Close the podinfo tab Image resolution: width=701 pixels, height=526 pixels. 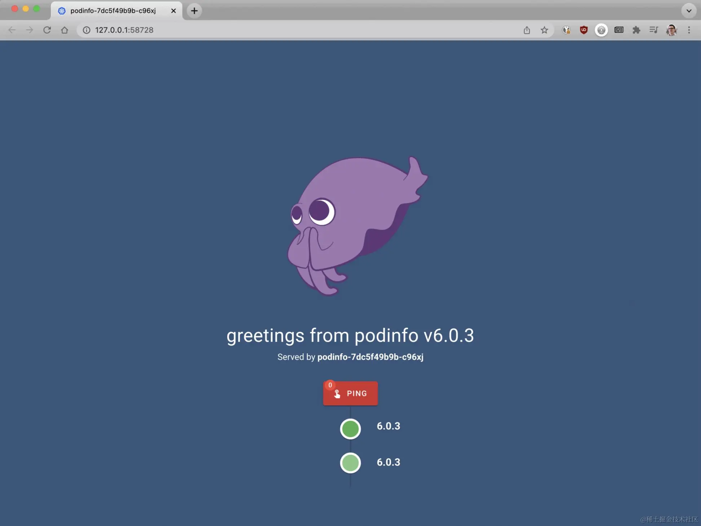click(x=173, y=10)
